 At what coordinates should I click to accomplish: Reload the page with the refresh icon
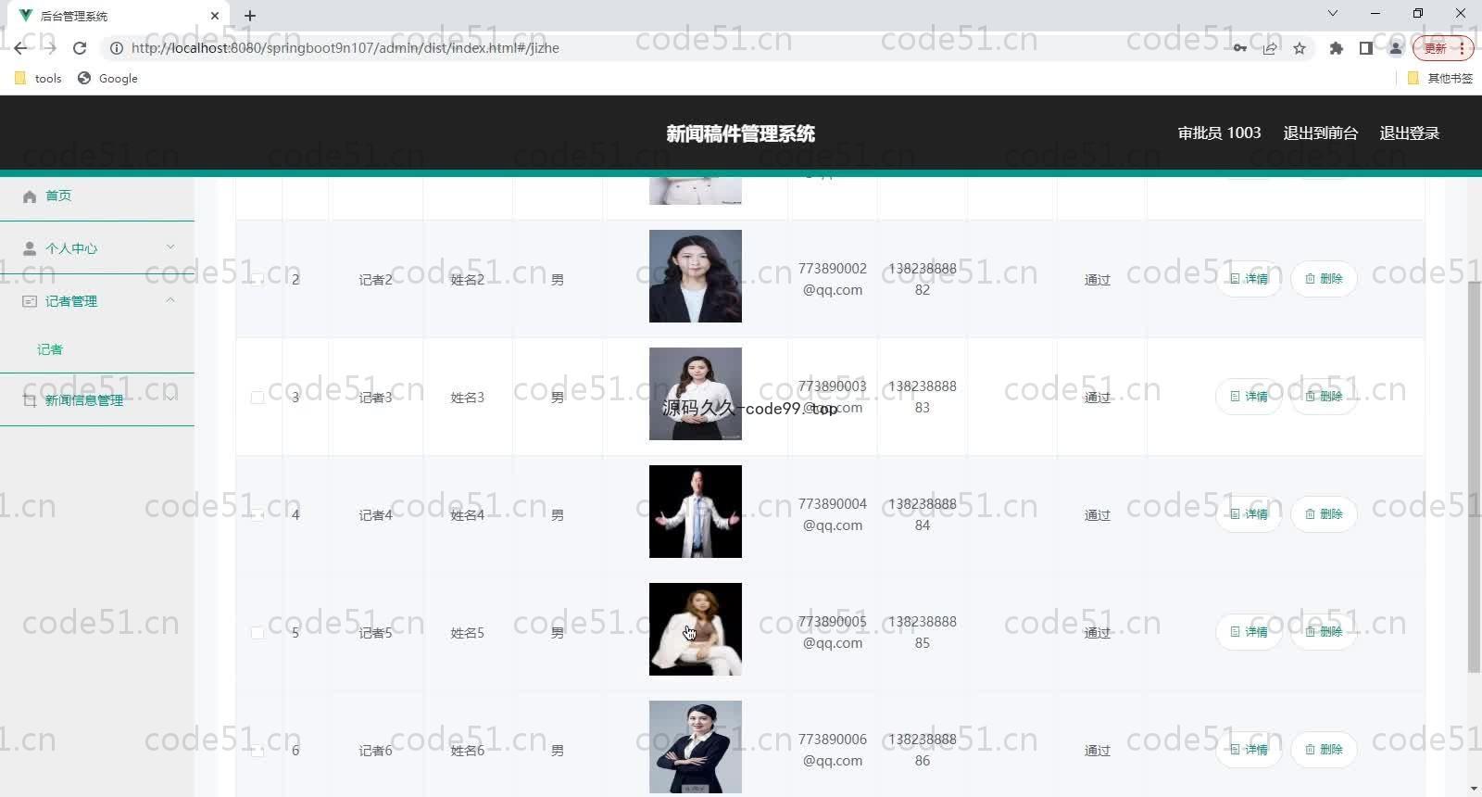80,48
